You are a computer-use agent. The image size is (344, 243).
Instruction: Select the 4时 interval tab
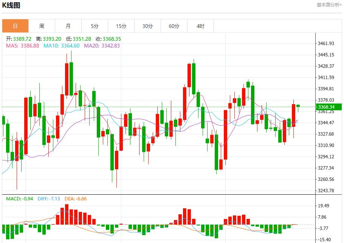click(x=200, y=26)
